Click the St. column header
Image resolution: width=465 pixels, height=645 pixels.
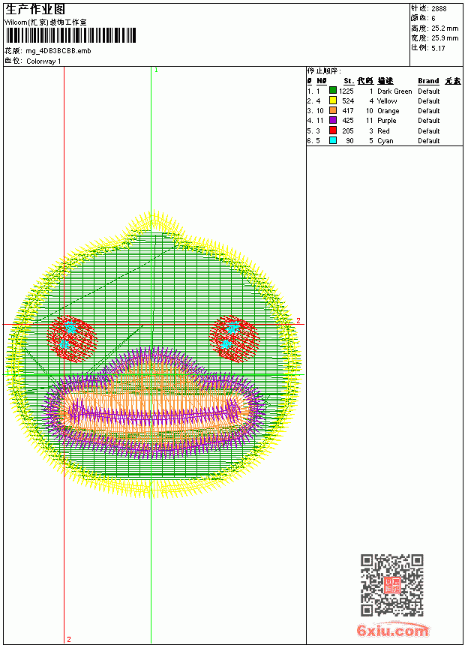pos(349,81)
